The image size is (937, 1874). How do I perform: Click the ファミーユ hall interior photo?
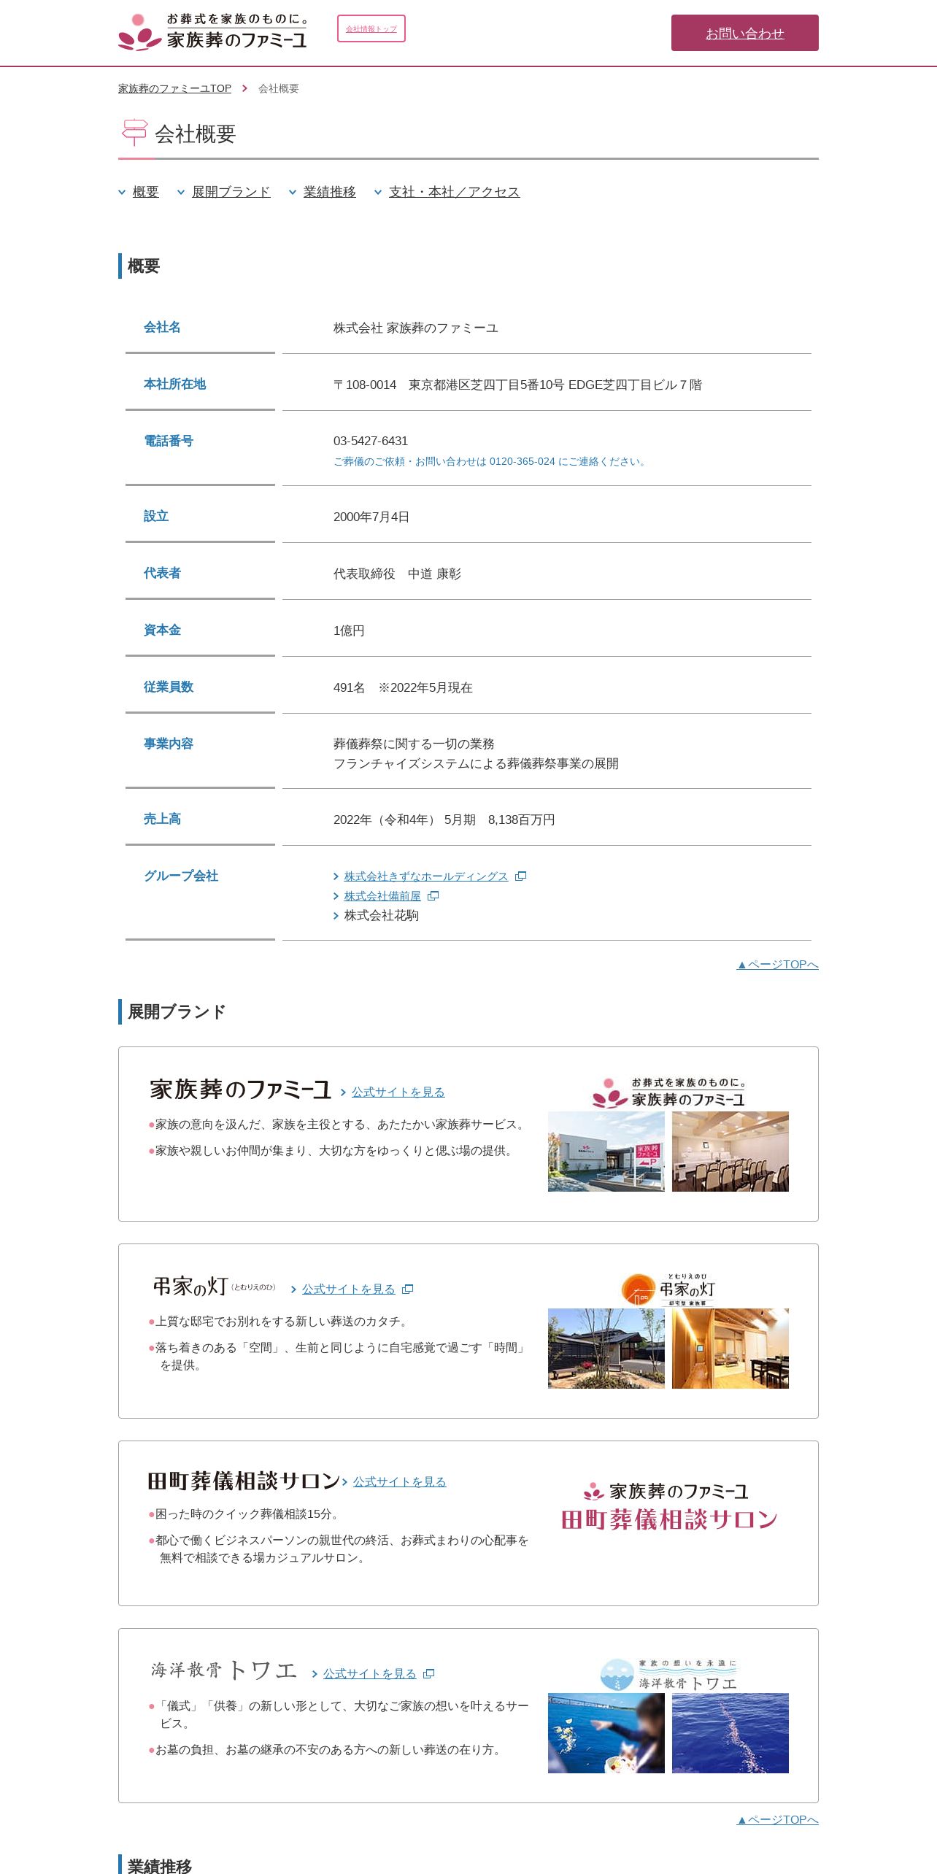click(730, 1152)
